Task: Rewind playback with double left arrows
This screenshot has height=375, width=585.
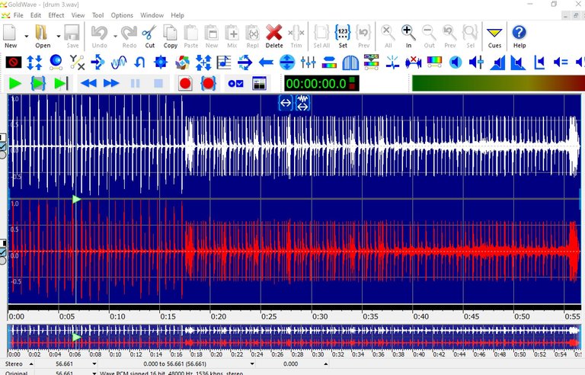Action: (88, 83)
